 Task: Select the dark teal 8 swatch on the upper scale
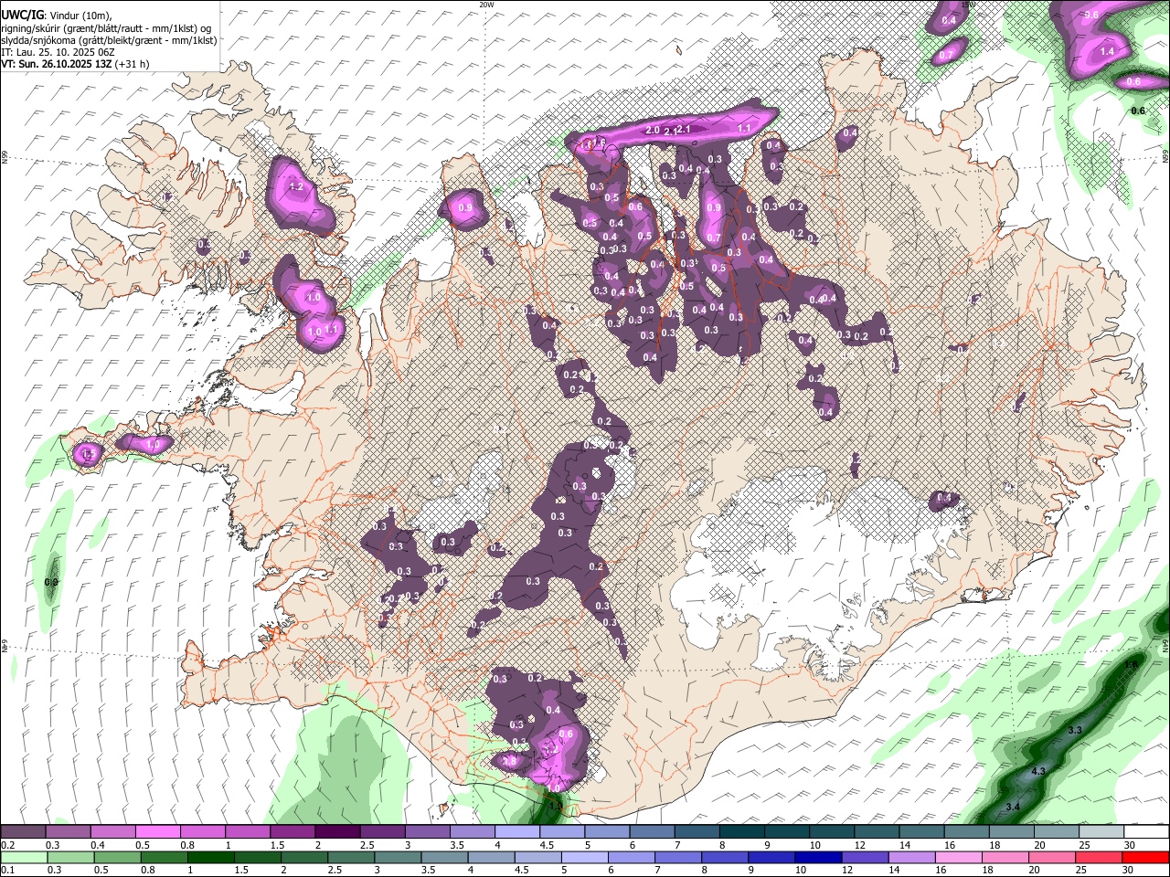coord(742,832)
